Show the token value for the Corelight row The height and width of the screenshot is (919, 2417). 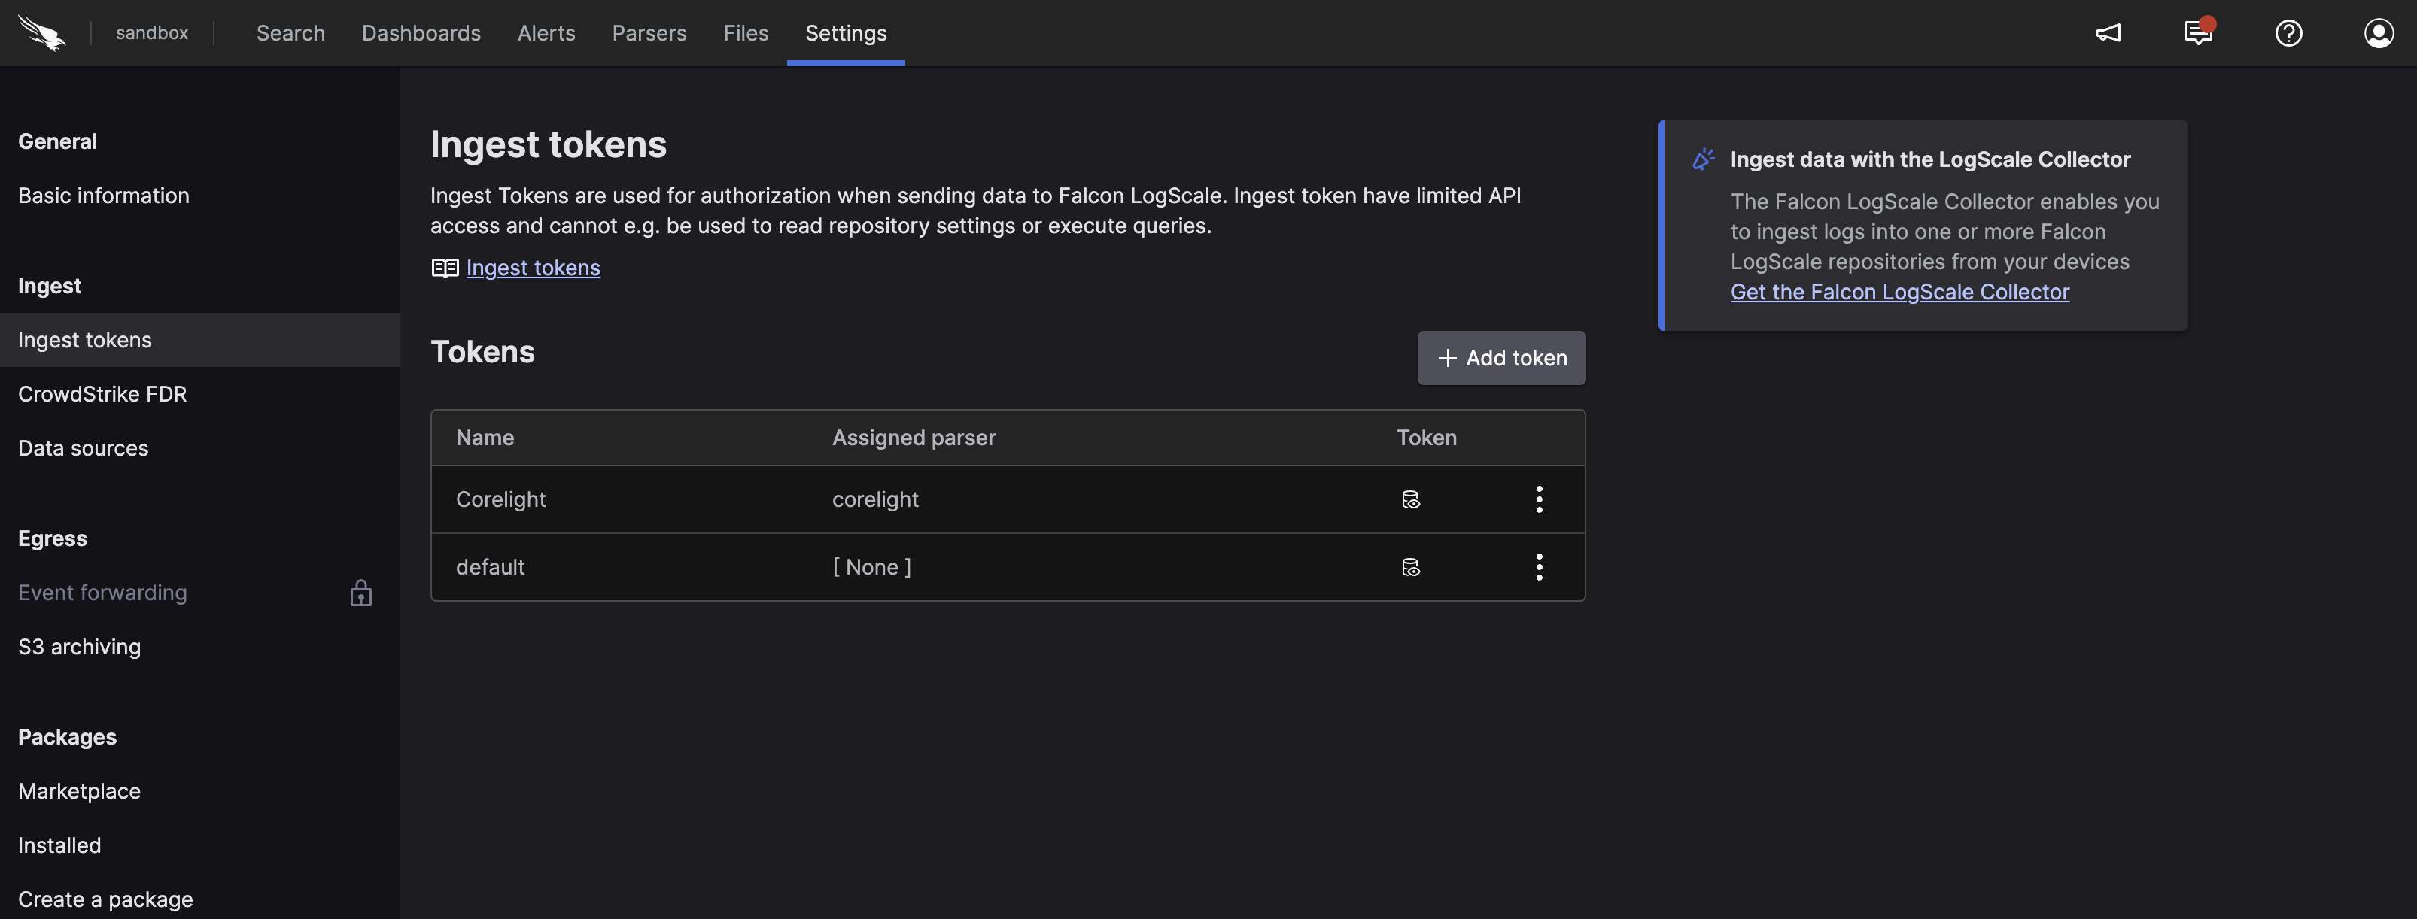pyautogui.click(x=1410, y=500)
